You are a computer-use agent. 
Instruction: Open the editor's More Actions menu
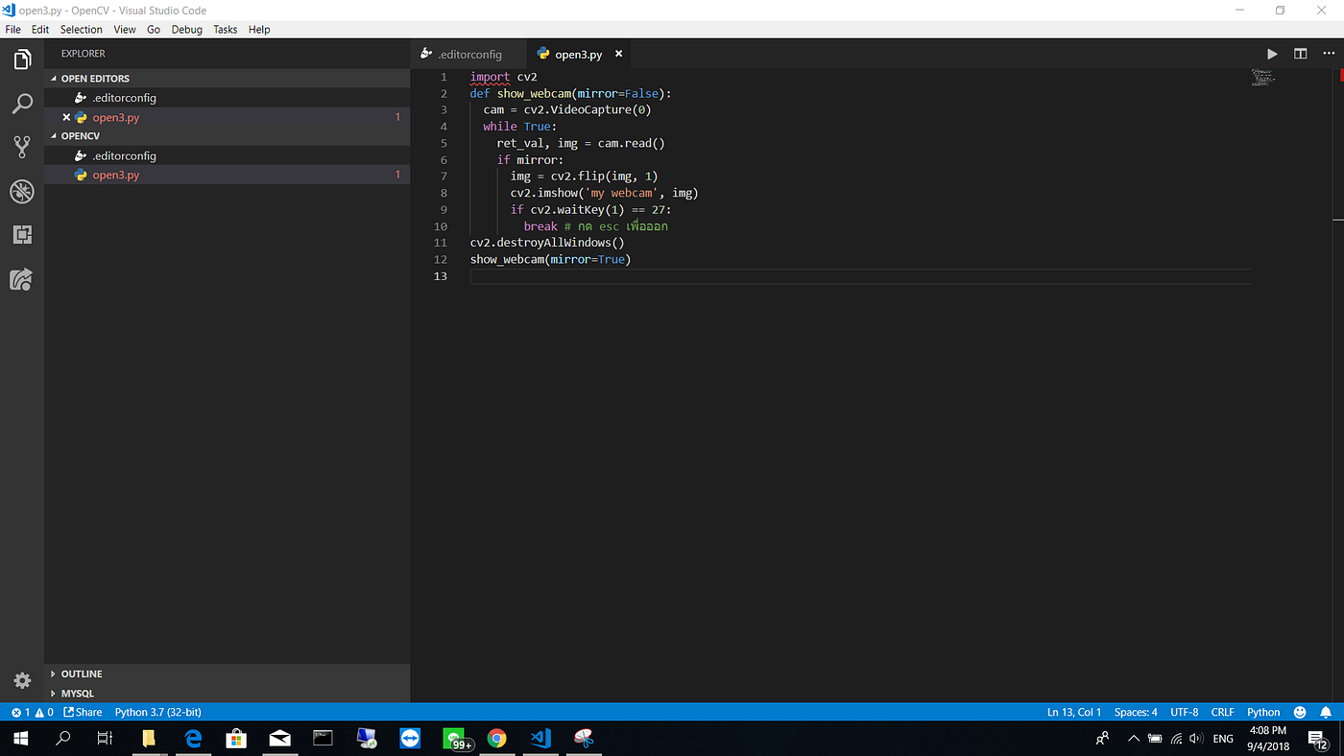pyautogui.click(x=1329, y=54)
